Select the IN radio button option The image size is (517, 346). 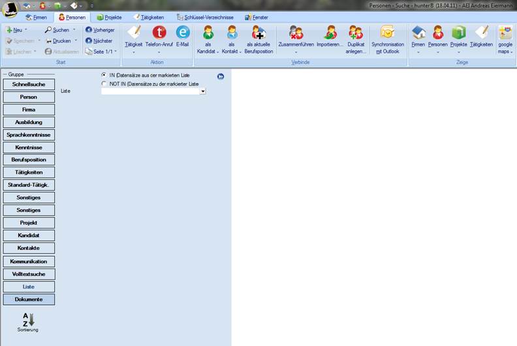104,76
